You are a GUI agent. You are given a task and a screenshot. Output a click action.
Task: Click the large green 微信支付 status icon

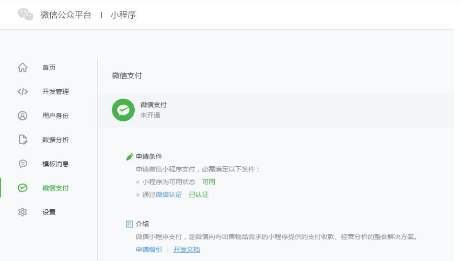click(x=123, y=110)
